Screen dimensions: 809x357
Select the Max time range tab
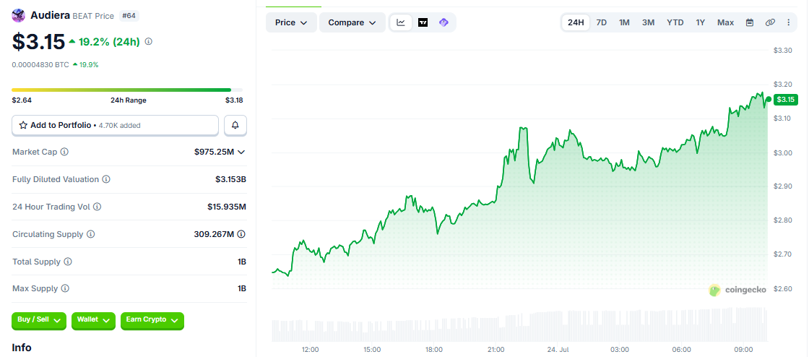coord(725,22)
